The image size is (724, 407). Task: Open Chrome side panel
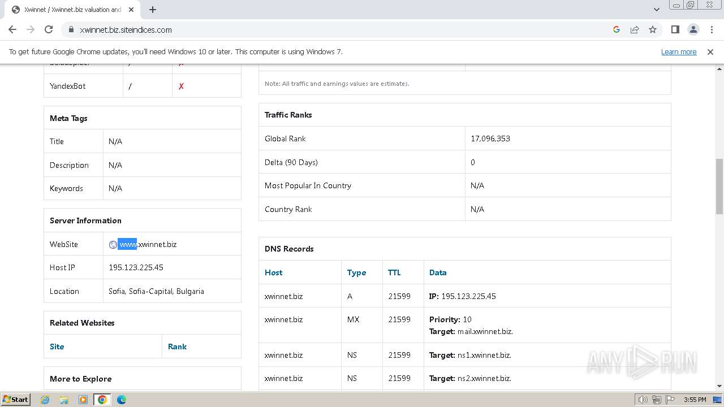pyautogui.click(x=675, y=29)
